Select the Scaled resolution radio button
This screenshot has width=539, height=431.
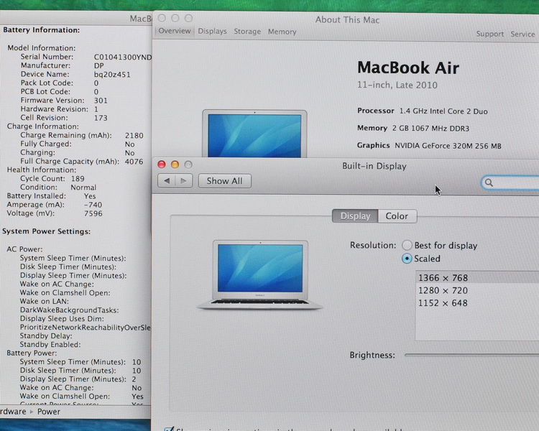(407, 259)
